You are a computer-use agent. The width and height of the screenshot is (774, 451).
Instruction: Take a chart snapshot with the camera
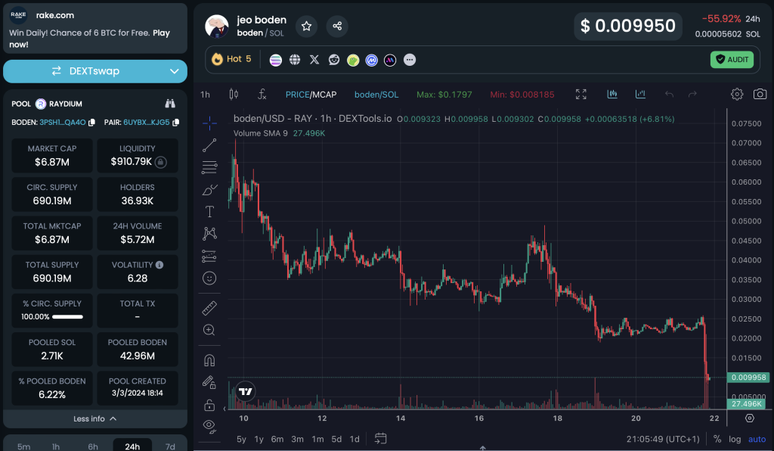coord(760,94)
